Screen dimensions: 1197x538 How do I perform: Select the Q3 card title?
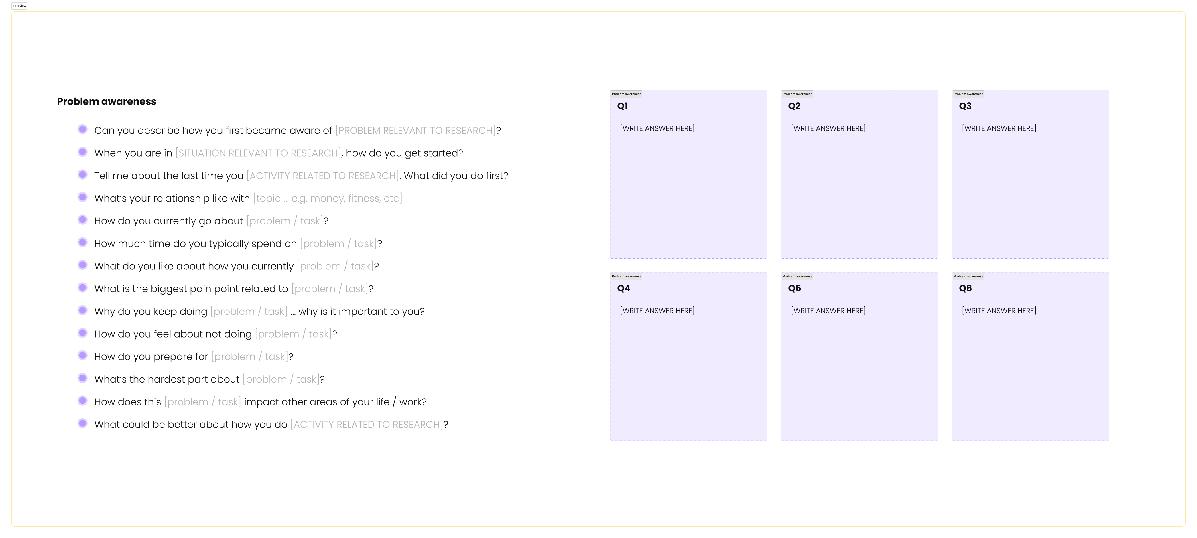point(965,106)
